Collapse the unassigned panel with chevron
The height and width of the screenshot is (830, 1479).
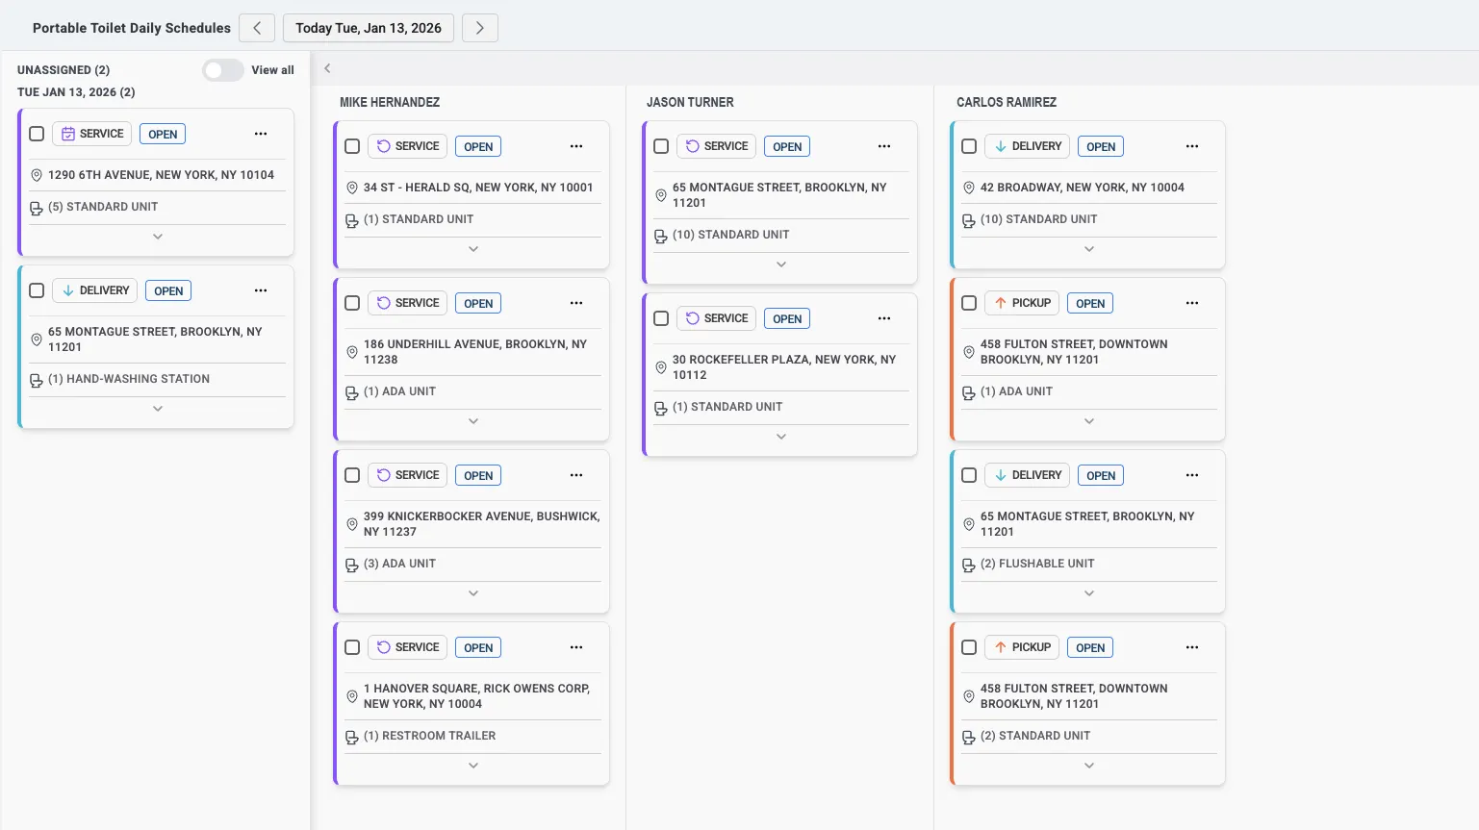point(327,68)
